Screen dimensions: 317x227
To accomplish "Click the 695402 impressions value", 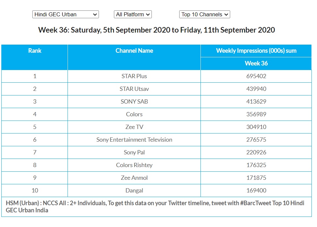I will pos(256,76).
